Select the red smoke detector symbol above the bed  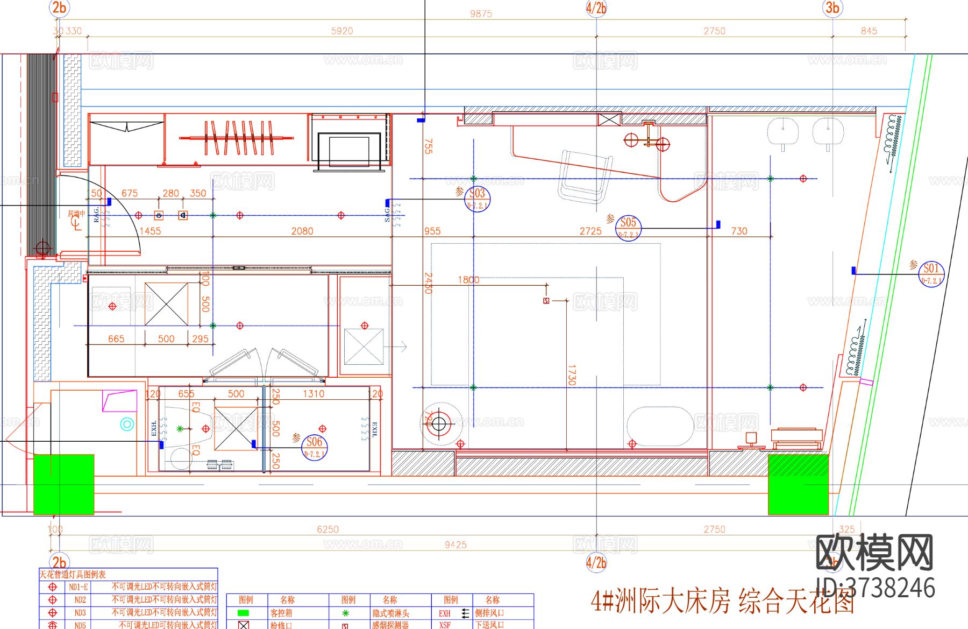546,301
